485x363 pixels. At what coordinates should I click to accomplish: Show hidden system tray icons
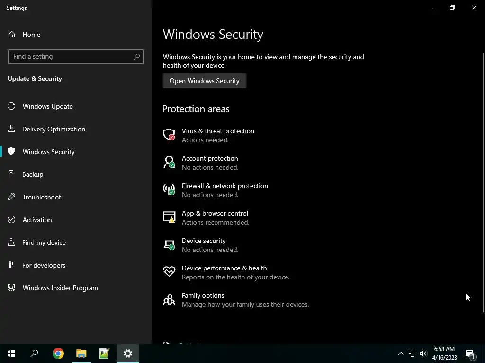pos(401,354)
